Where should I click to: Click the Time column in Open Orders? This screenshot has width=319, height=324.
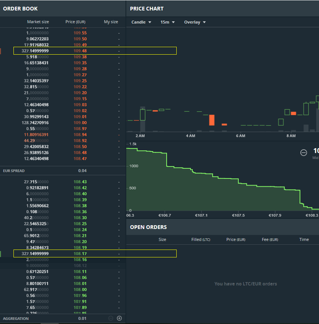click(304, 239)
